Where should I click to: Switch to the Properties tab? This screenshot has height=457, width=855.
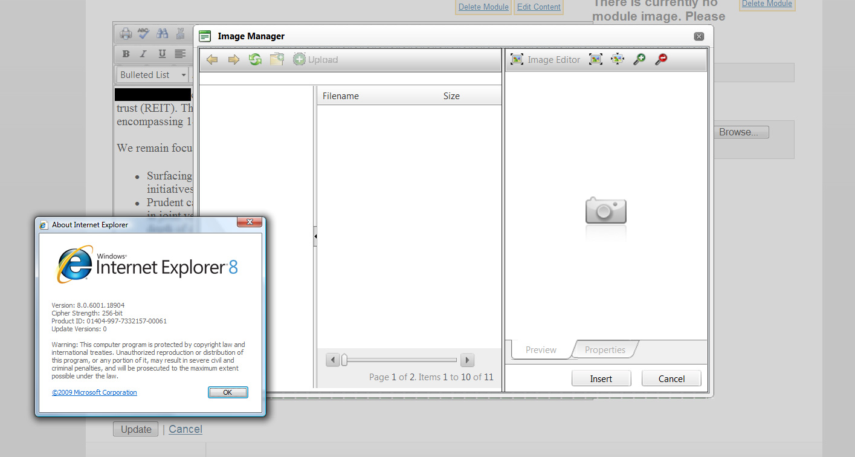[605, 349]
